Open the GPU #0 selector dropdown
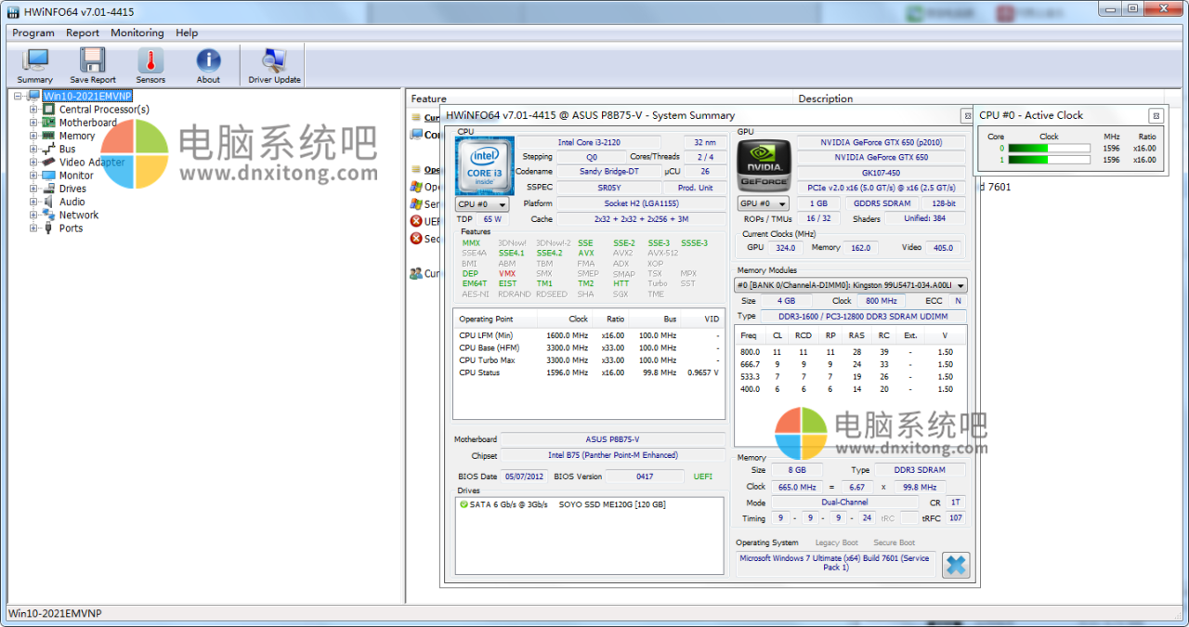This screenshot has width=1189, height=627. click(x=764, y=203)
